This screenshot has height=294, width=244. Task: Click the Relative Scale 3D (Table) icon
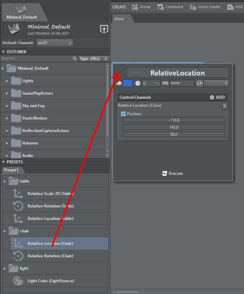point(18,194)
